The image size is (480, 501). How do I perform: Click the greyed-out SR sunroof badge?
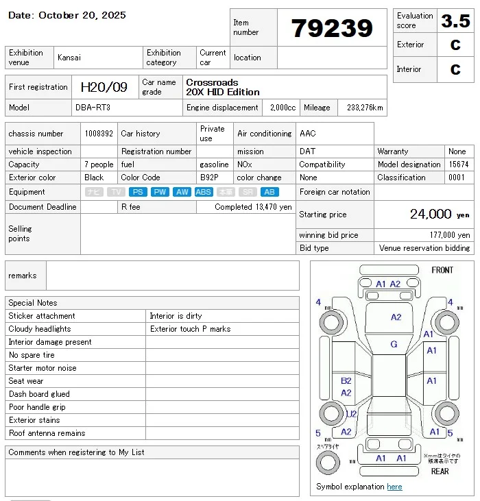pos(248,192)
